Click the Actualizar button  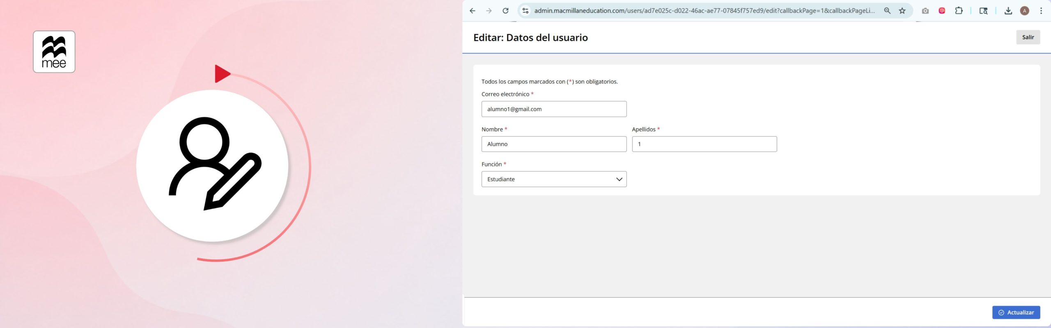point(1016,312)
